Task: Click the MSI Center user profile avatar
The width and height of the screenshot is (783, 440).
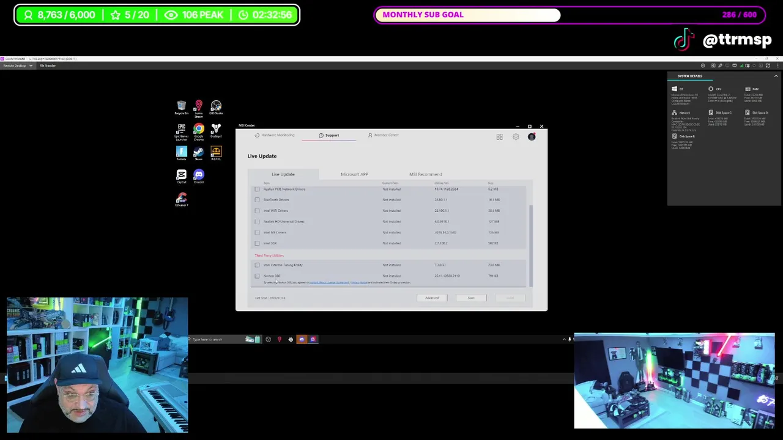Action: [532, 137]
